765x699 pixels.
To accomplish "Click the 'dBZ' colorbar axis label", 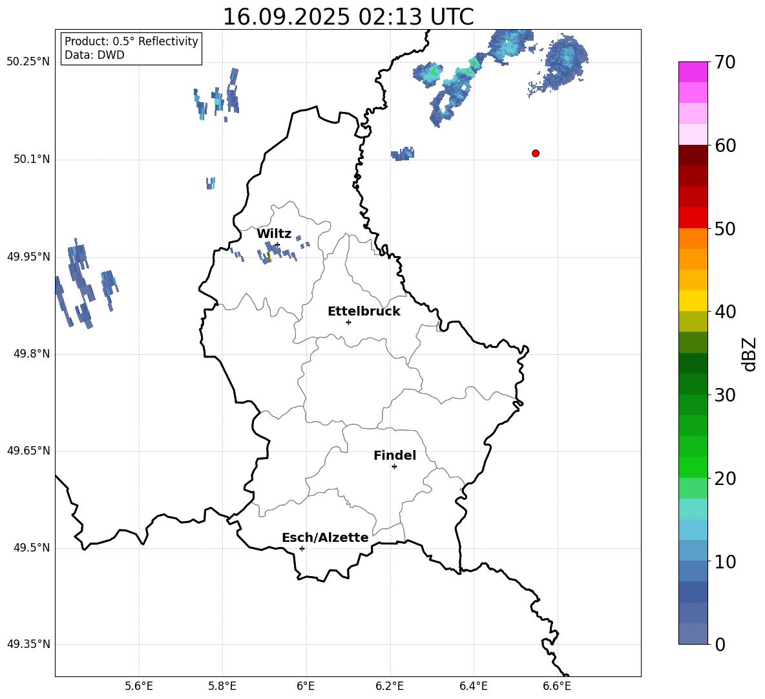I will [749, 354].
